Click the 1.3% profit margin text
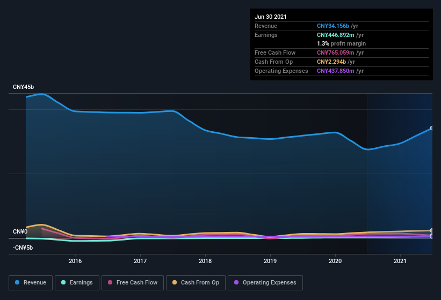The image size is (441, 300). click(342, 43)
